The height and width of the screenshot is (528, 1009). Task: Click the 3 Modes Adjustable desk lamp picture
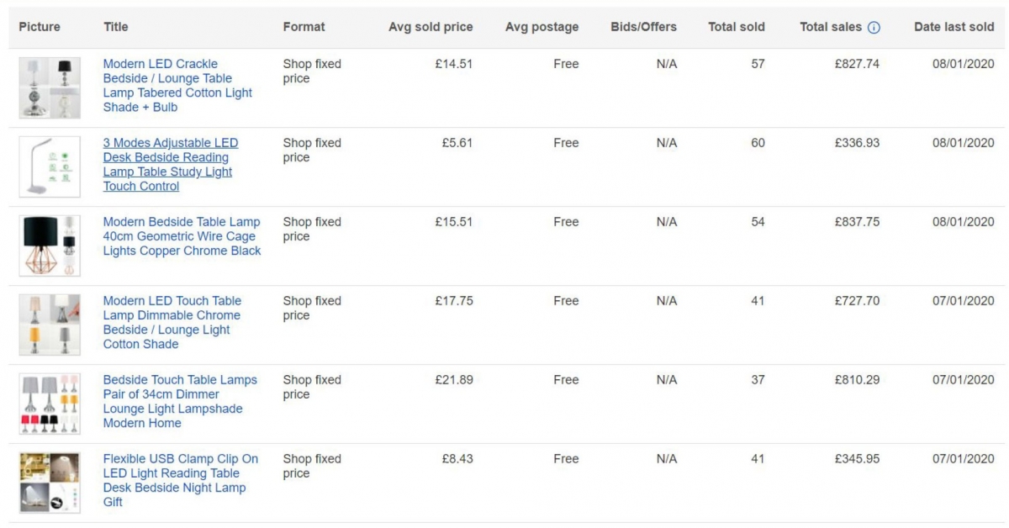50,166
